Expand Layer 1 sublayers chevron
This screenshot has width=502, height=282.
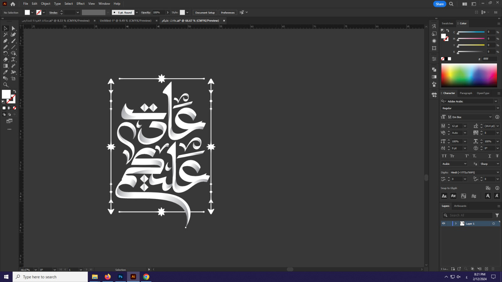click(x=456, y=223)
